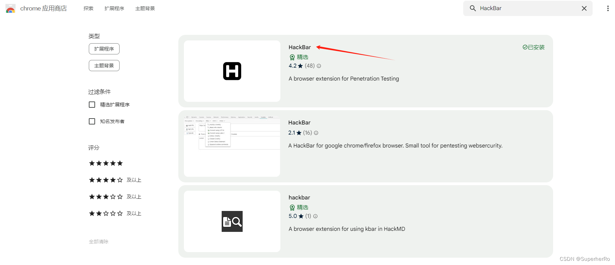Screen dimensions: 615x265
Task: Click the chrome 应用商店 title text
Action: [43, 8]
